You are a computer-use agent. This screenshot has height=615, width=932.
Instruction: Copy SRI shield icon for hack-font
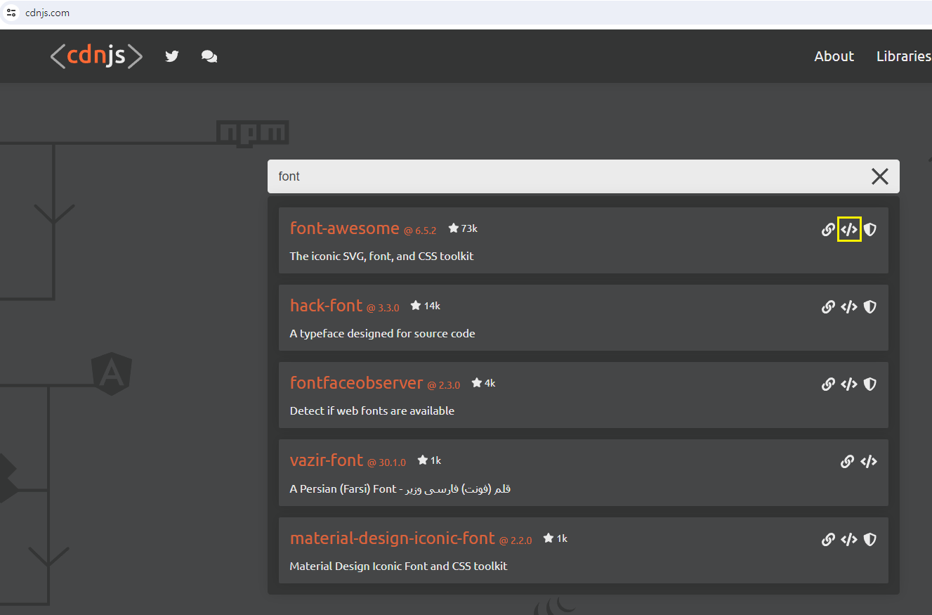870,306
